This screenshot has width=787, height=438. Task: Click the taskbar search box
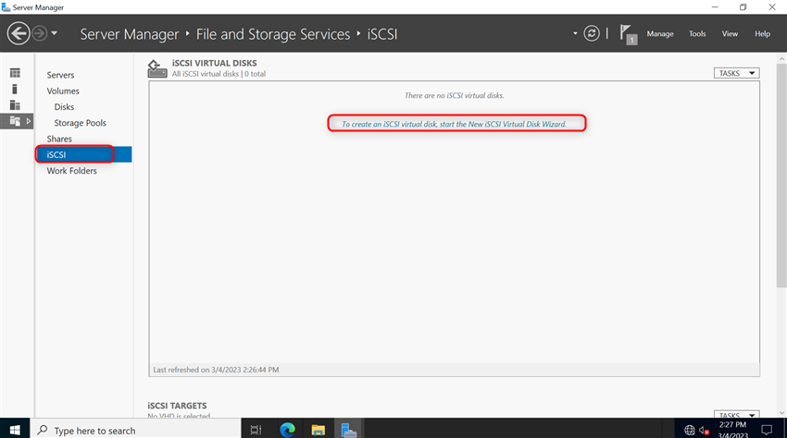point(135,430)
